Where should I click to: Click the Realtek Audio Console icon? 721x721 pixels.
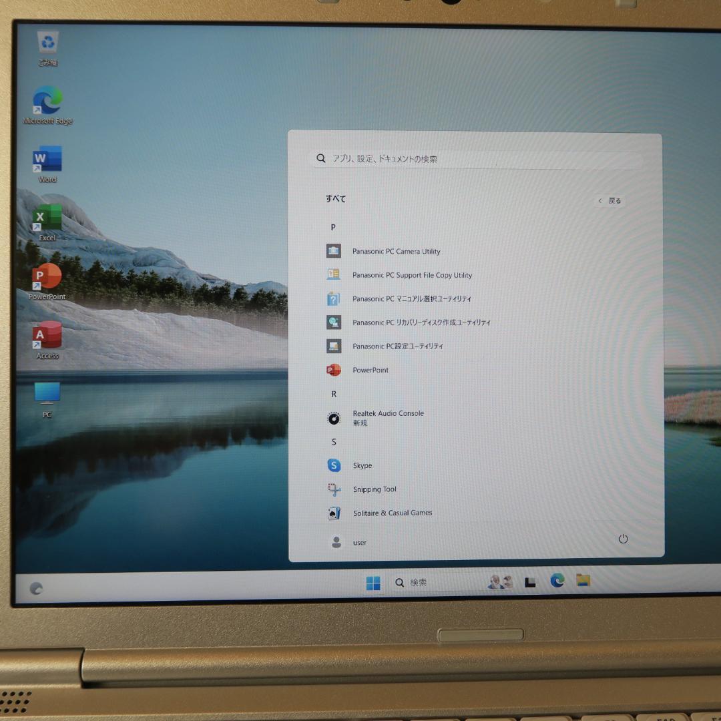[334, 418]
